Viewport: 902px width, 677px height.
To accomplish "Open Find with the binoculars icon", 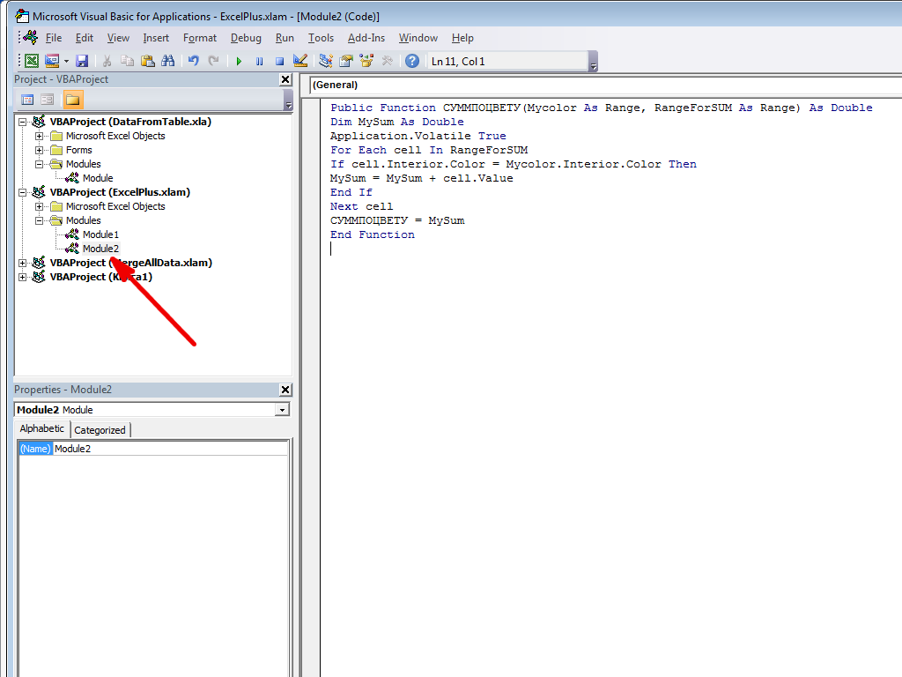I will [x=168, y=61].
